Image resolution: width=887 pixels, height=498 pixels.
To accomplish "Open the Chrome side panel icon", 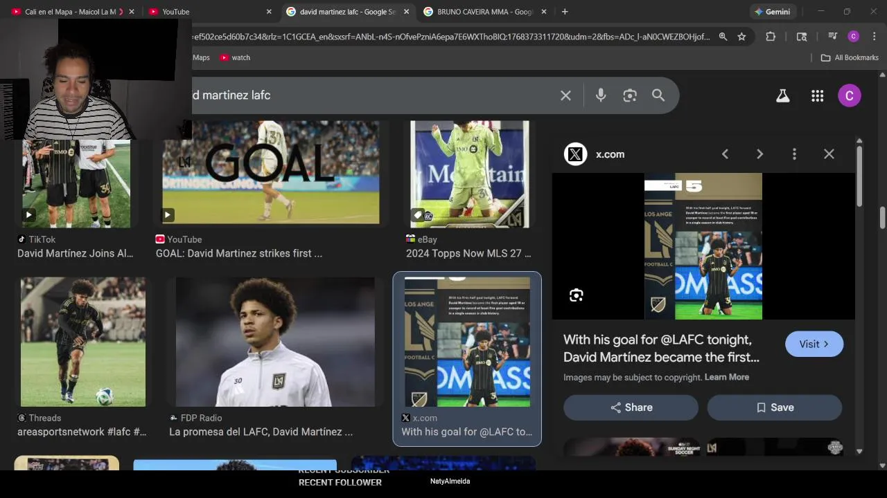I will coord(802,37).
